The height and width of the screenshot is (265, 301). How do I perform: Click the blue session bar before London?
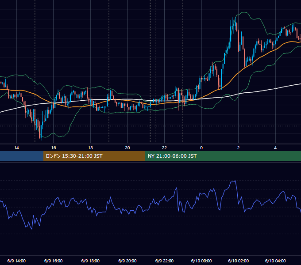[22, 156]
